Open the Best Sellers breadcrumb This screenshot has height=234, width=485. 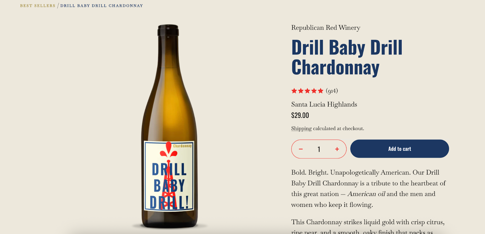(x=38, y=6)
